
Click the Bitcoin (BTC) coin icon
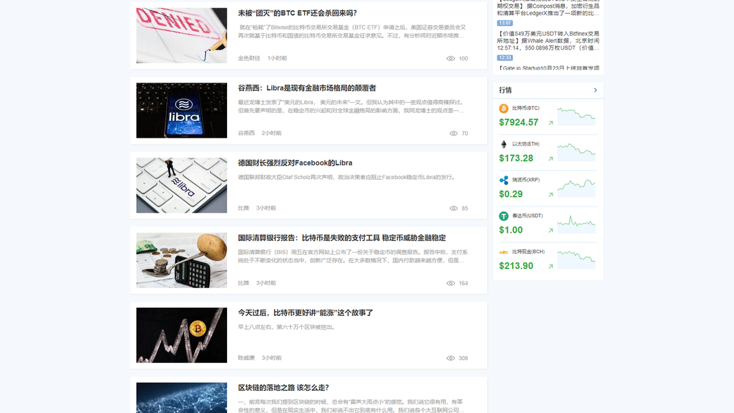504,109
